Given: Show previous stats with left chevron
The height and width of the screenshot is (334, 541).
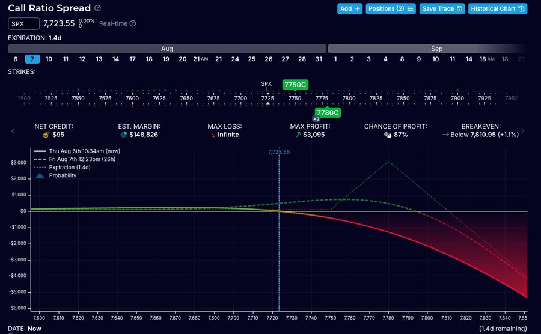Looking at the screenshot, I should coord(13,131).
